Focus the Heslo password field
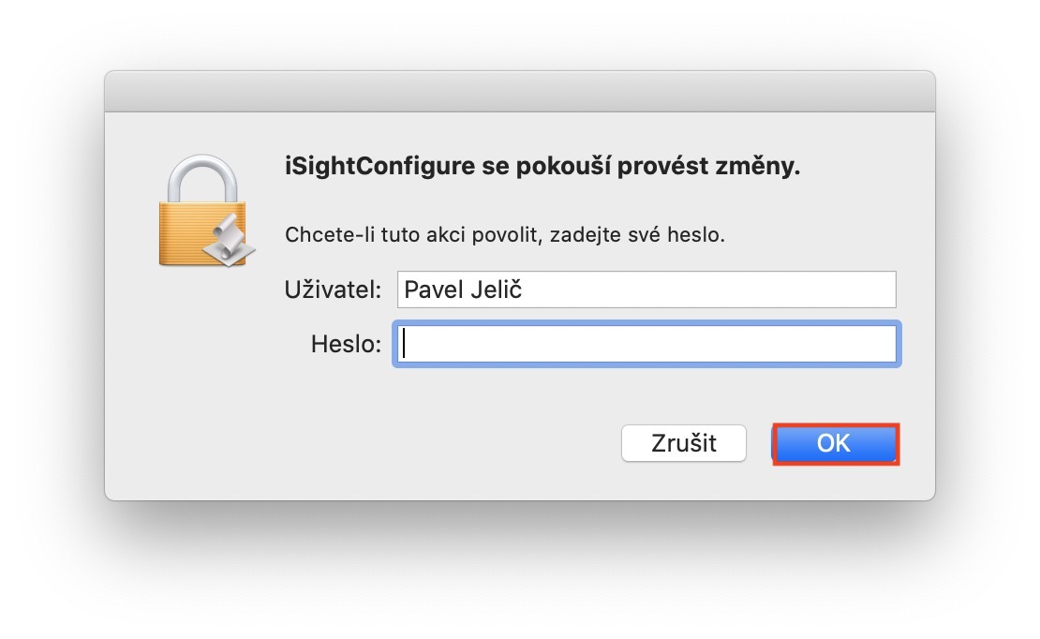Viewport: 1040px width, 639px height. click(x=646, y=345)
